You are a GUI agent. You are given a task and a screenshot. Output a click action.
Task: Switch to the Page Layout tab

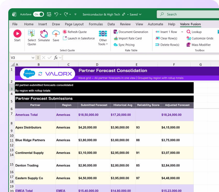tap(74, 24)
